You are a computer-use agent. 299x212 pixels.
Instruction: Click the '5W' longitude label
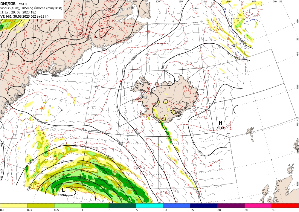(x=228, y=1)
